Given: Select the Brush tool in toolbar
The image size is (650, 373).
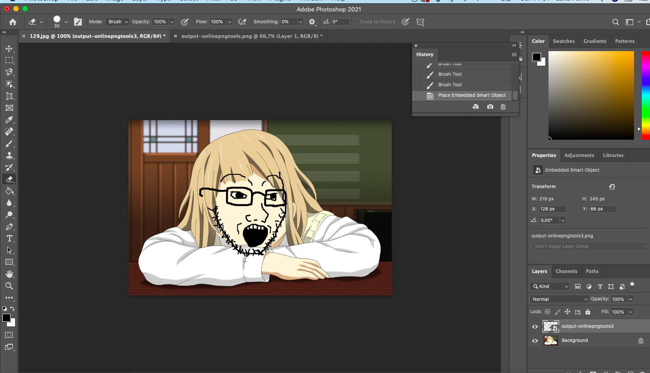Looking at the screenshot, I should click(x=9, y=143).
